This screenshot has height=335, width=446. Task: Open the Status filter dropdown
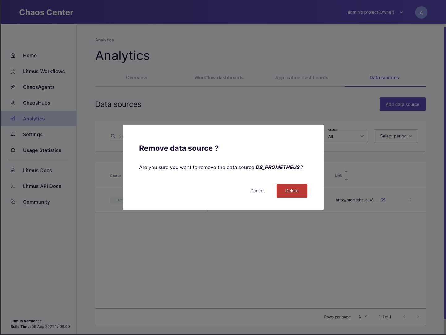coord(345,137)
